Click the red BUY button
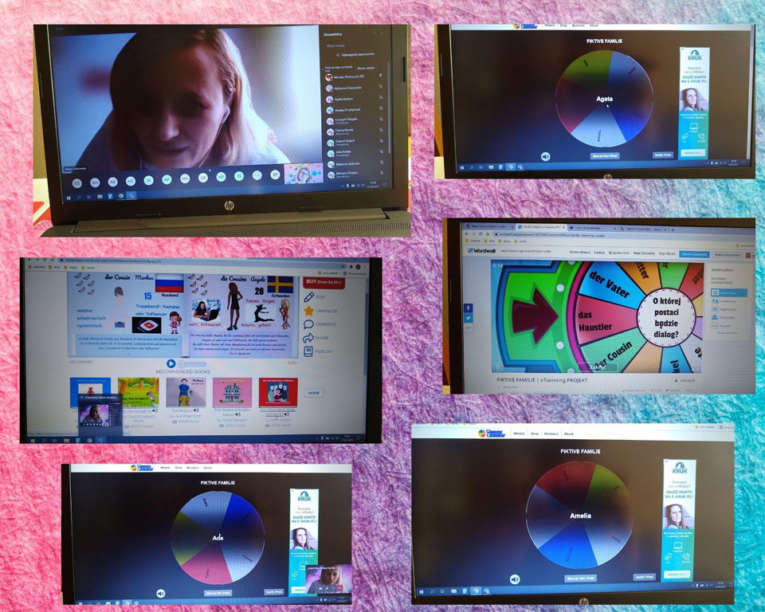 click(322, 282)
